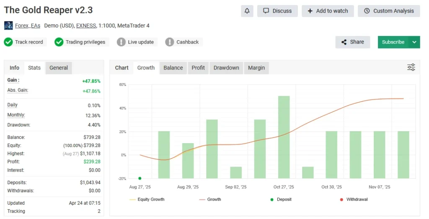Click the Daily label
The image size is (429, 219).
click(x=12, y=105)
